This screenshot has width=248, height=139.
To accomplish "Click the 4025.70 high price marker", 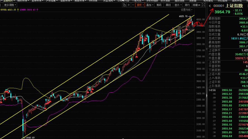I will coord(183,16).
